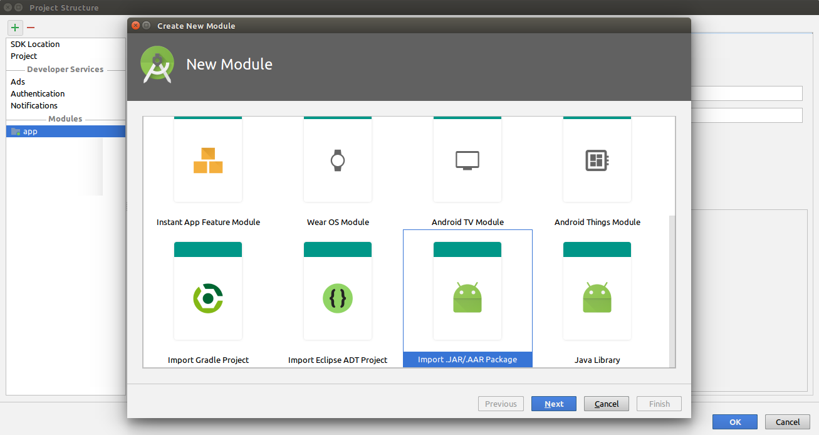
Task: Click the disabled Finish button
Action: tap(659, 404)
